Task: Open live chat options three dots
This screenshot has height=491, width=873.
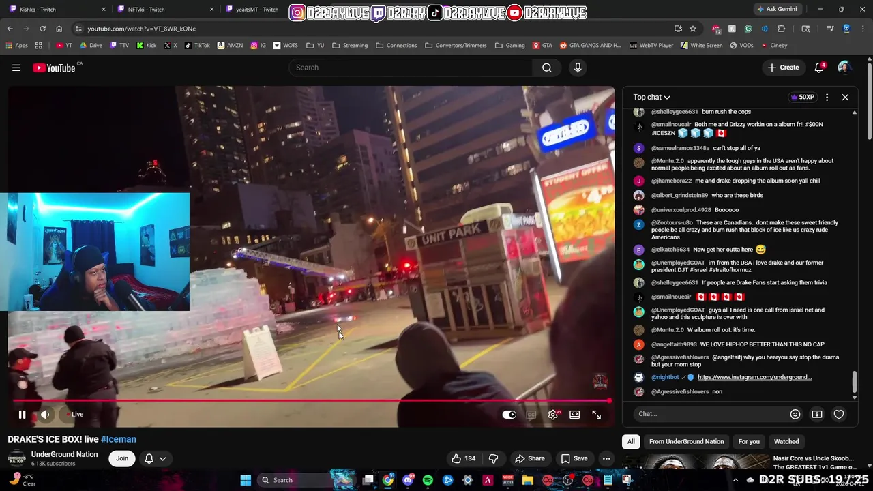Action: [x=827, y=97]
